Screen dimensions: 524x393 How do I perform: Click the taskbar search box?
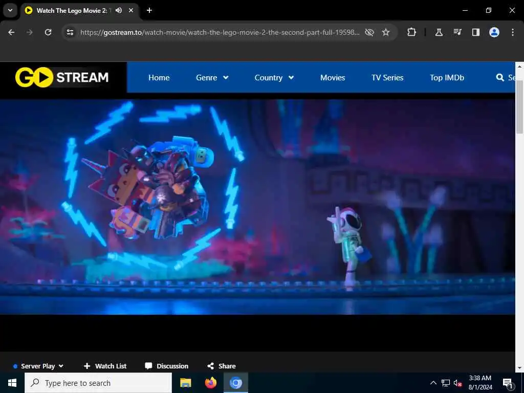(98, 383)
